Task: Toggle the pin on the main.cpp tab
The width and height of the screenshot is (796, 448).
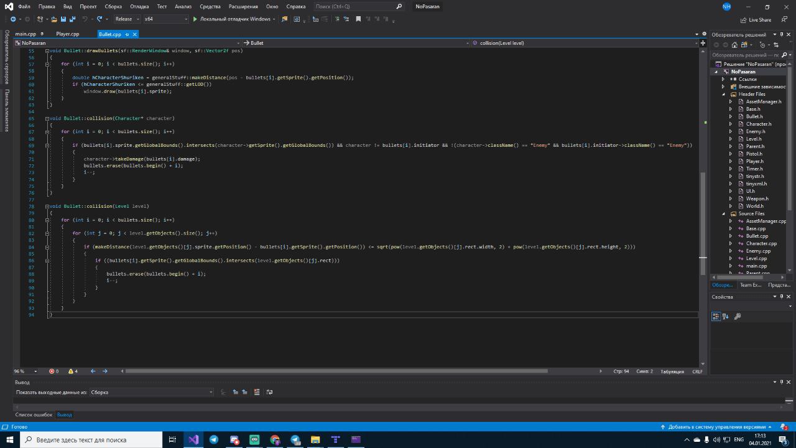Action: 42,34
